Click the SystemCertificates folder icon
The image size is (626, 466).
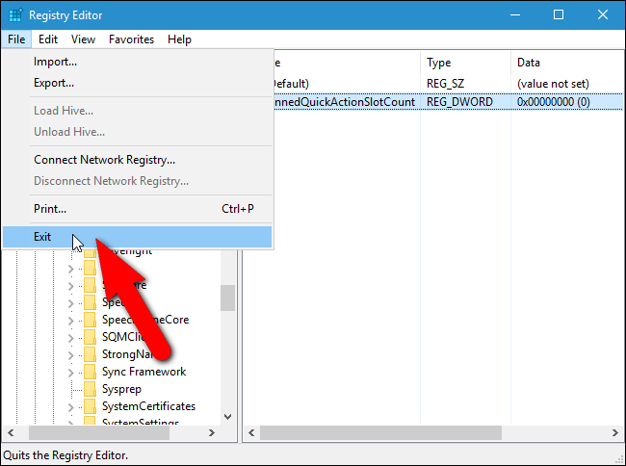point(90,406)
